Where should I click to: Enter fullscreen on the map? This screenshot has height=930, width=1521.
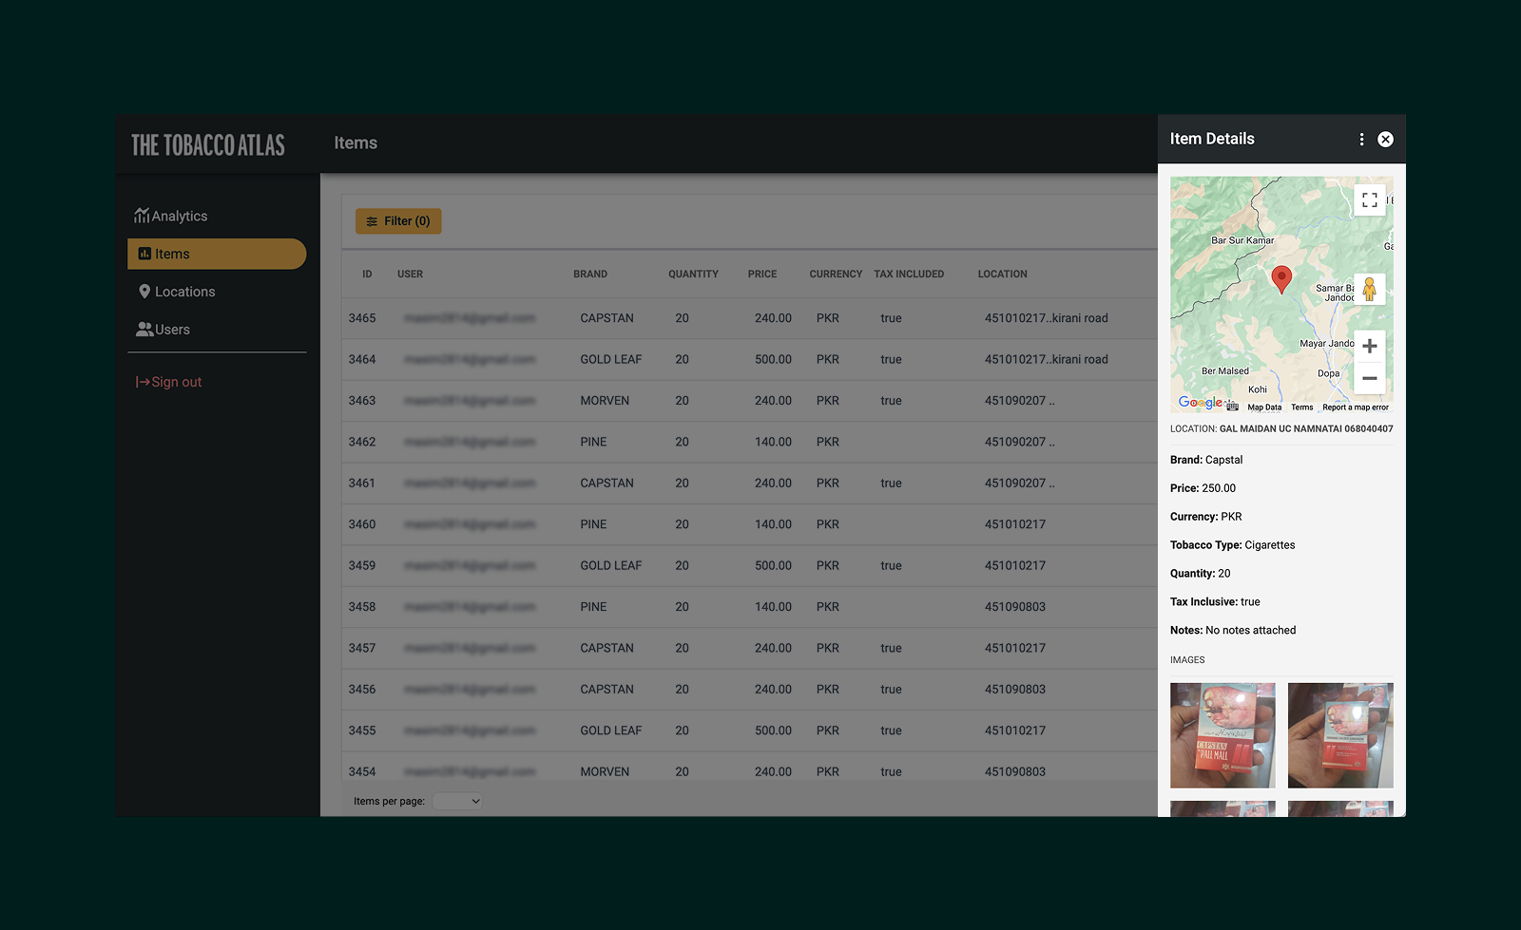(1370, 199)
